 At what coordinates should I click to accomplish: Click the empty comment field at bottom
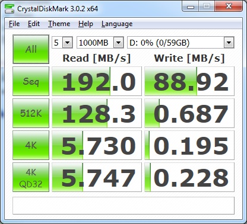tap(123, 206)
